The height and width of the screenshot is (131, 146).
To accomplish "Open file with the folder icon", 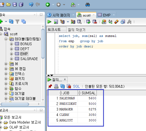I will point(8,4).
